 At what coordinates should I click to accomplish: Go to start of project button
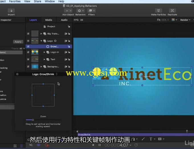tap(93, 145)
